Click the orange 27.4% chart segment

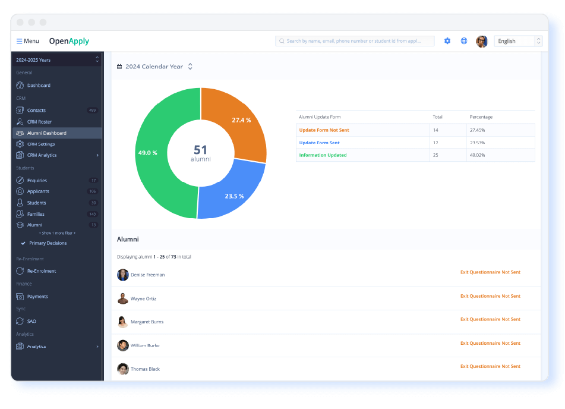tap(236, 122)
